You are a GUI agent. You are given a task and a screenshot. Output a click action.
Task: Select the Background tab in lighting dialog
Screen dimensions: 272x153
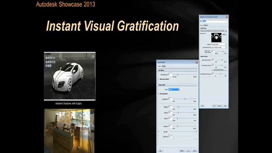[205, 25]
